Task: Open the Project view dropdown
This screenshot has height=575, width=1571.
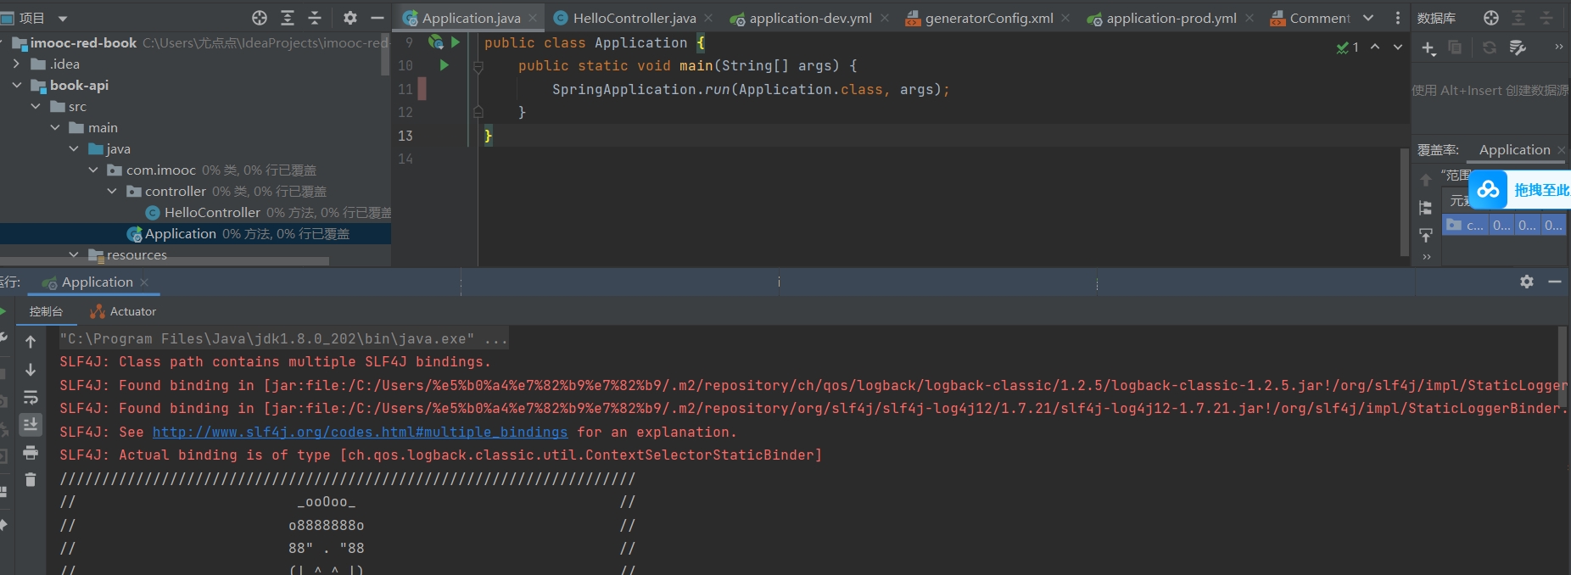Action: 63,19
